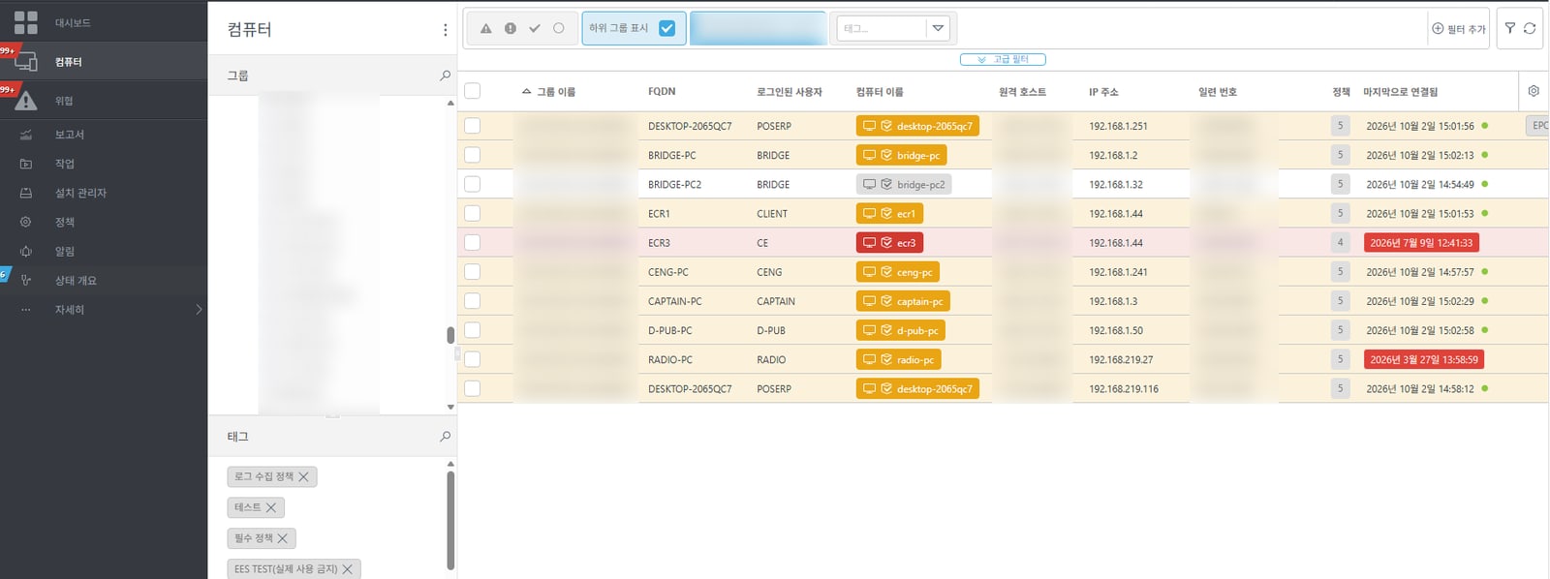
Task: Expand the 자세히 more menu chevron
Action: pyautogui.click(x=199, y=310)
